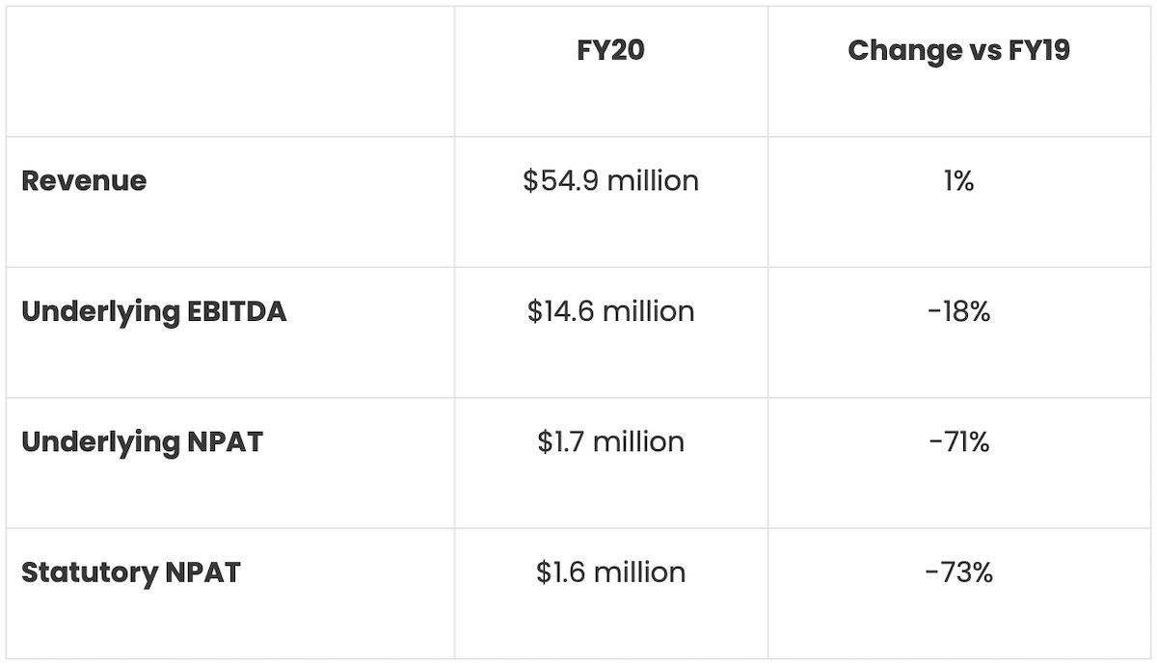Select the Underlying EBITDA row label
The image size is (1157, 665).
click(x=153, y=312)
